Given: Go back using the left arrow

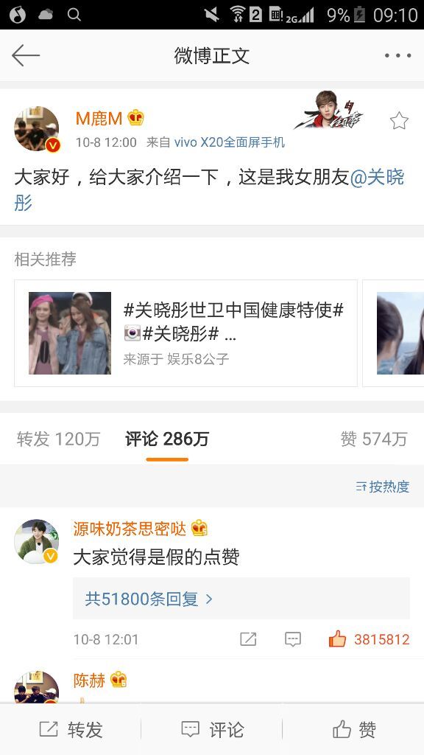Looking at the screenshot, I should point(26,56).
